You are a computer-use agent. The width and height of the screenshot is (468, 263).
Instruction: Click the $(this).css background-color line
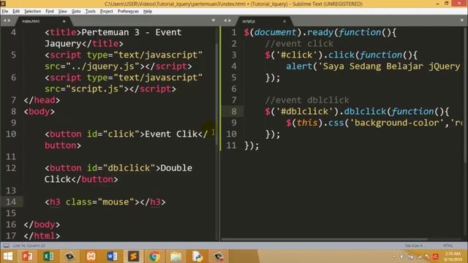coord(374,123)
